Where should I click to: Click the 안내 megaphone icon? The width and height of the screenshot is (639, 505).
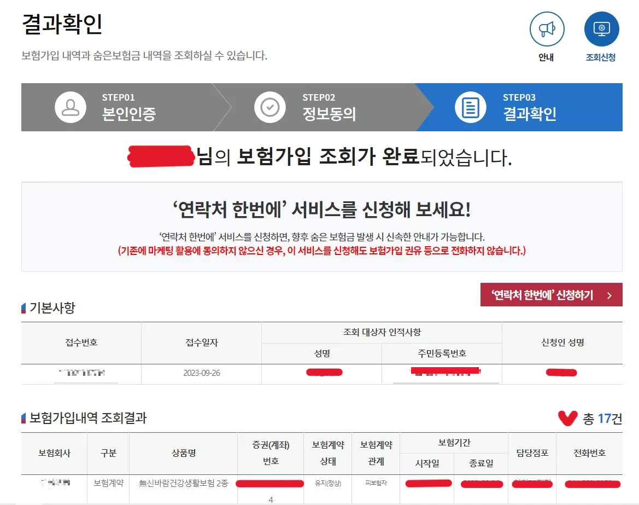pyautogui.click(x=547, y=28)
